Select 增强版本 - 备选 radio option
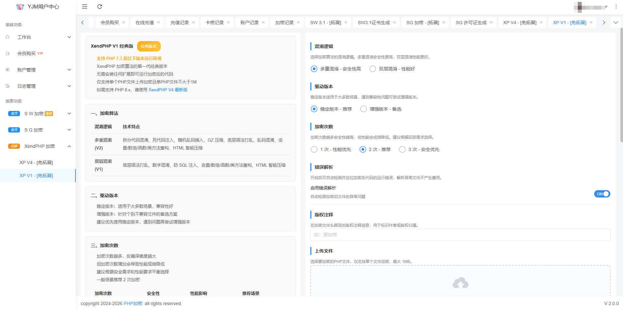Screen dimensions: 623x310 (x=363, y=109)
